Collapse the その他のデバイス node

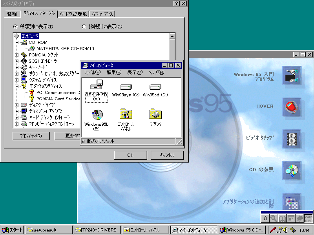(17, 86)
